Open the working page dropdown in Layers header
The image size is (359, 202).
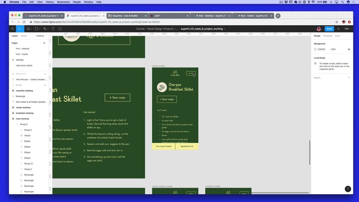coord(40,36)
